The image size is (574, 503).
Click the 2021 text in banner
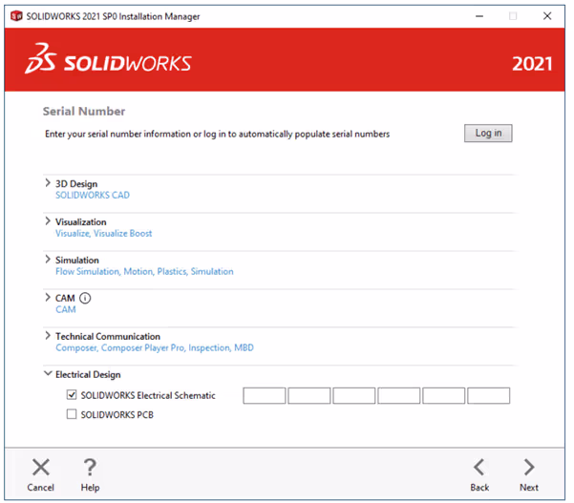tap(532, 64)
